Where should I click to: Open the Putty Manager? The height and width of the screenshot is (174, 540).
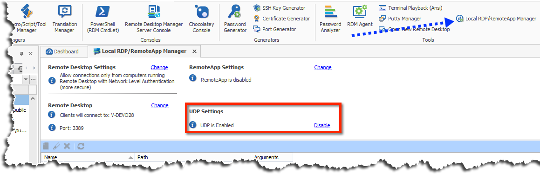pyautogui.click(x=400, y=19)
